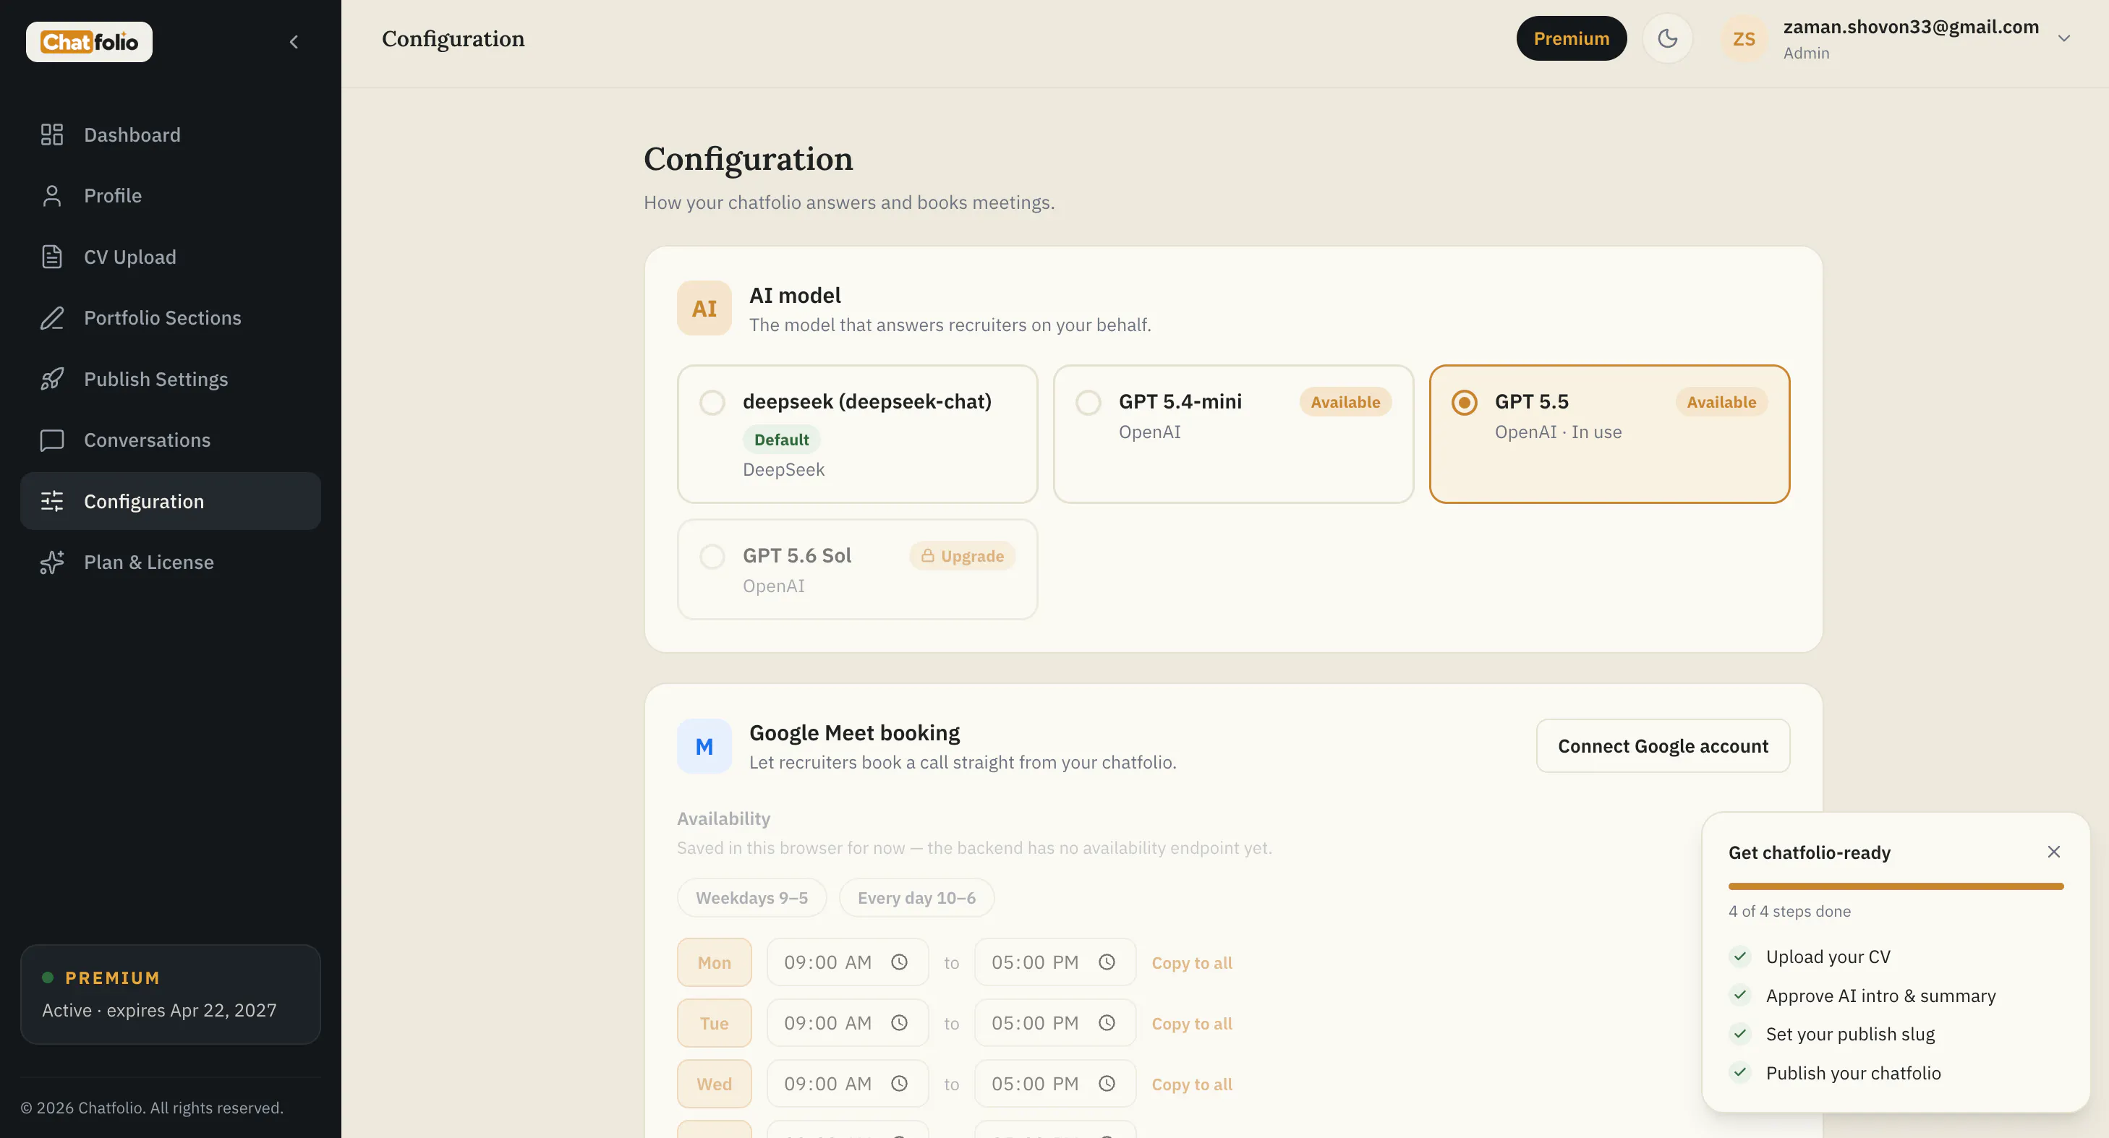This screenshot has height=1138, width=2109.
Task: Select the deepseek-chat model radio
Action: tap(712, 403)
